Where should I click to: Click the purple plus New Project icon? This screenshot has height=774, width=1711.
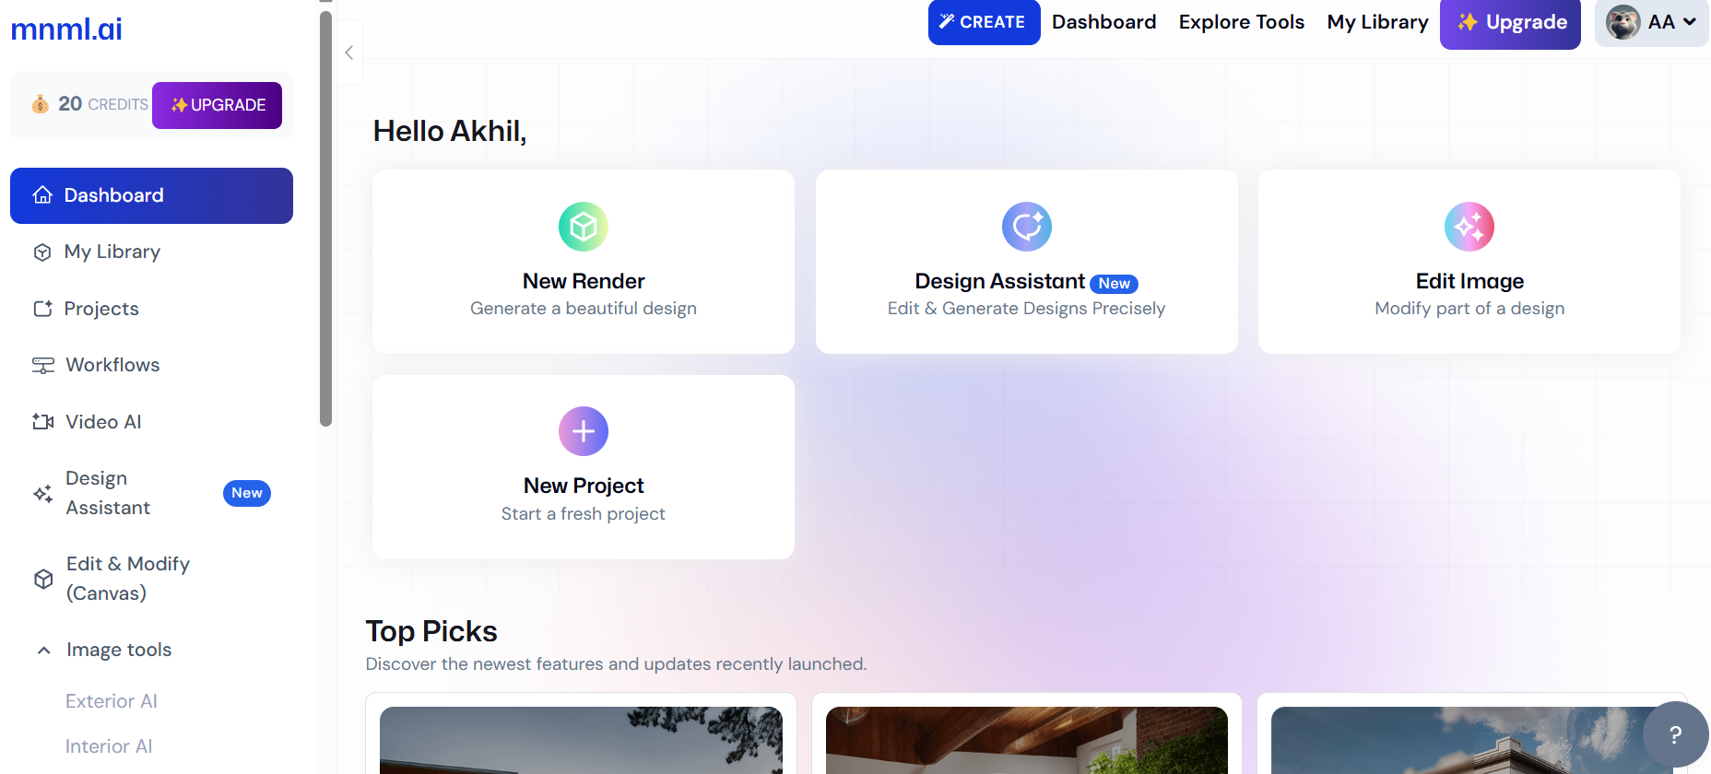click(584, 431)
